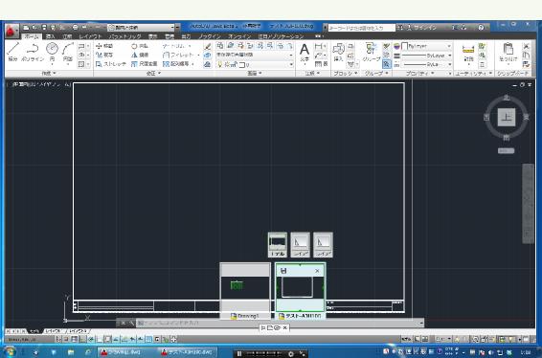Switch to the Insert (挿入) ribbon tab
The image size is (542, 358).
[50, 36]
